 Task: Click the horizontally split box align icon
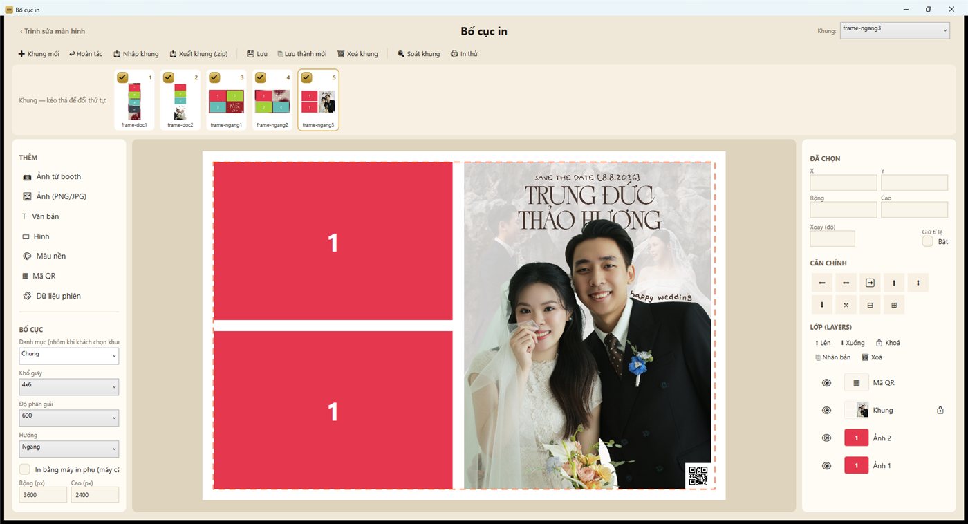[x=870, y=305]
